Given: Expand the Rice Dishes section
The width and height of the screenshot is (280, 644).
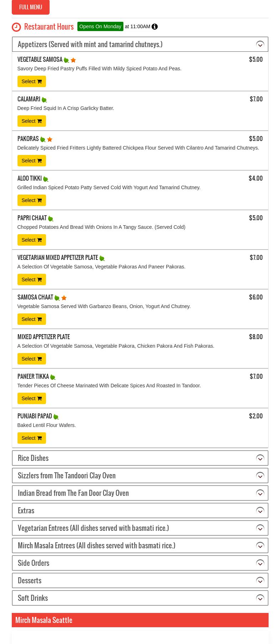Looking at the screenshot, I should point(260,458).
